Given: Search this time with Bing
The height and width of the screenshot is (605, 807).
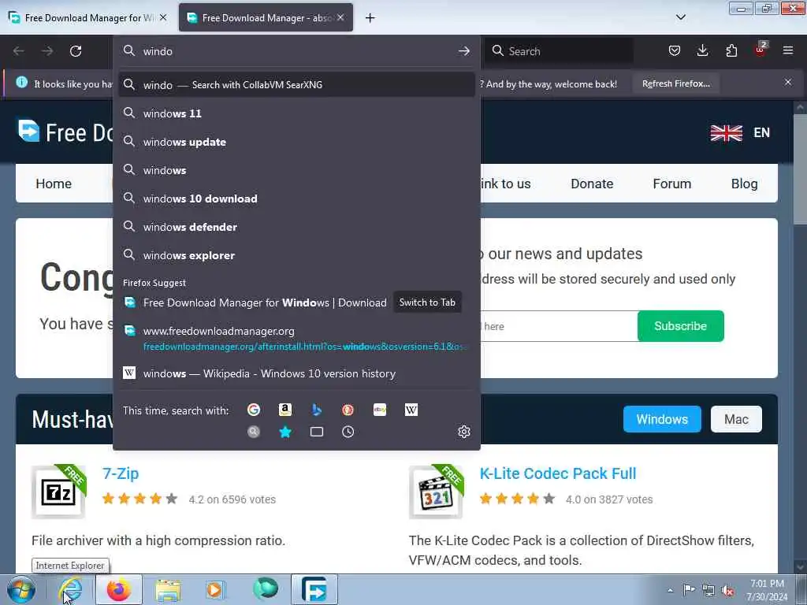Looking at the screenshot, I should coord(317,410).
